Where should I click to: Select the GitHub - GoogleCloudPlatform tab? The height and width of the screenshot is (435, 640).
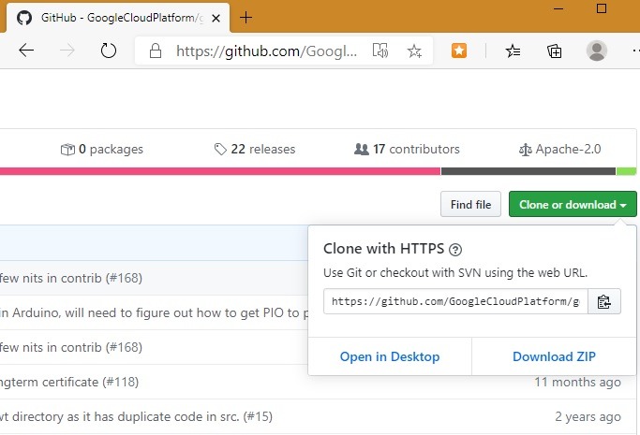click(118, 18)
